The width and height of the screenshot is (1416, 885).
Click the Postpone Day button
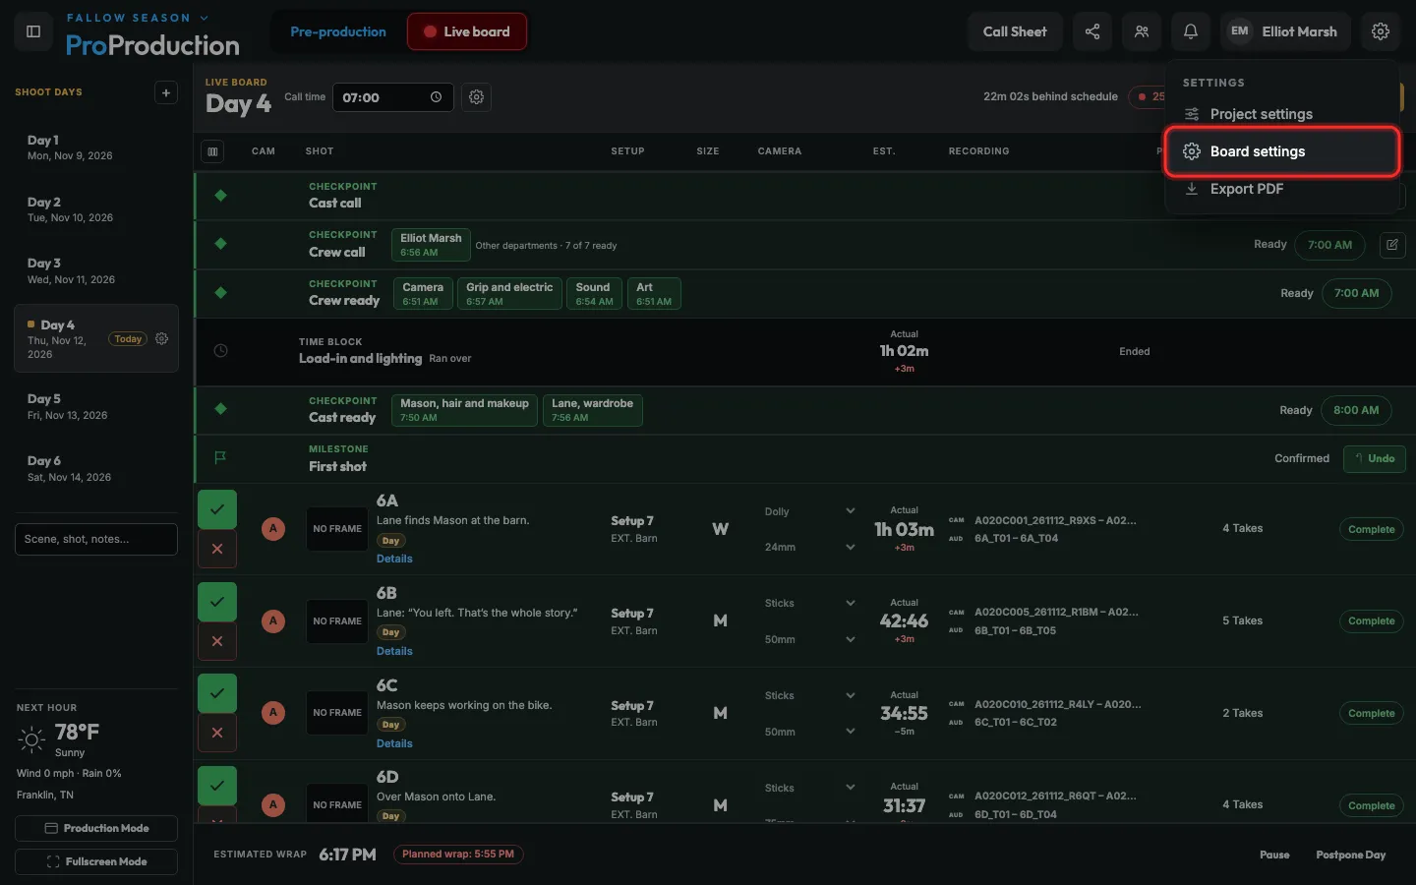pyautogui.click(x=1351, y=855)
